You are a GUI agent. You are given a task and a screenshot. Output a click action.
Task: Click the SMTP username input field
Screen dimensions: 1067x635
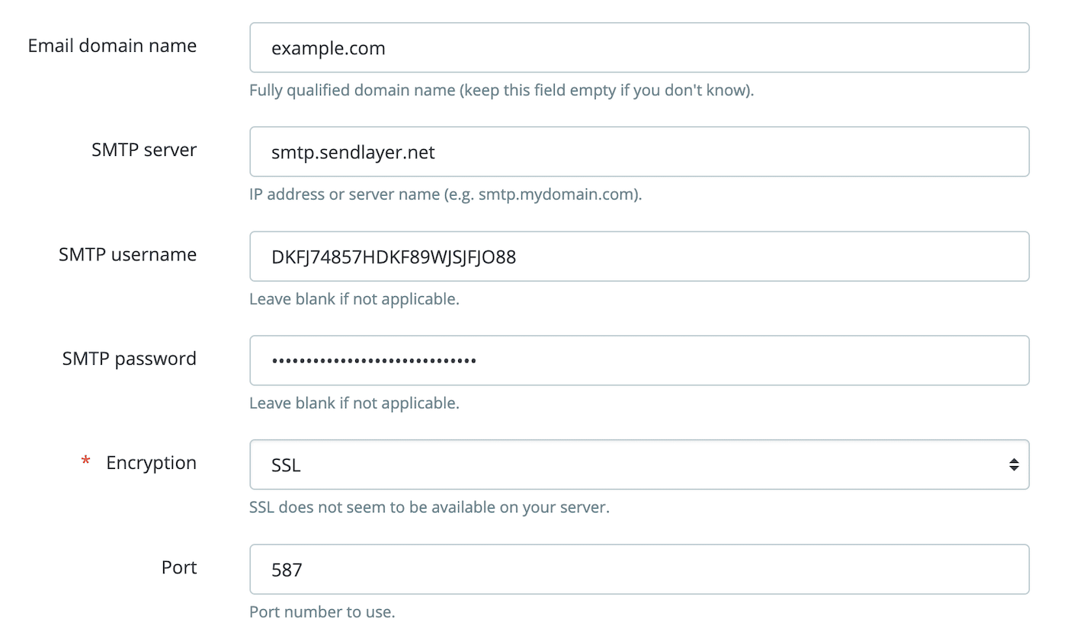coord(639,256)
